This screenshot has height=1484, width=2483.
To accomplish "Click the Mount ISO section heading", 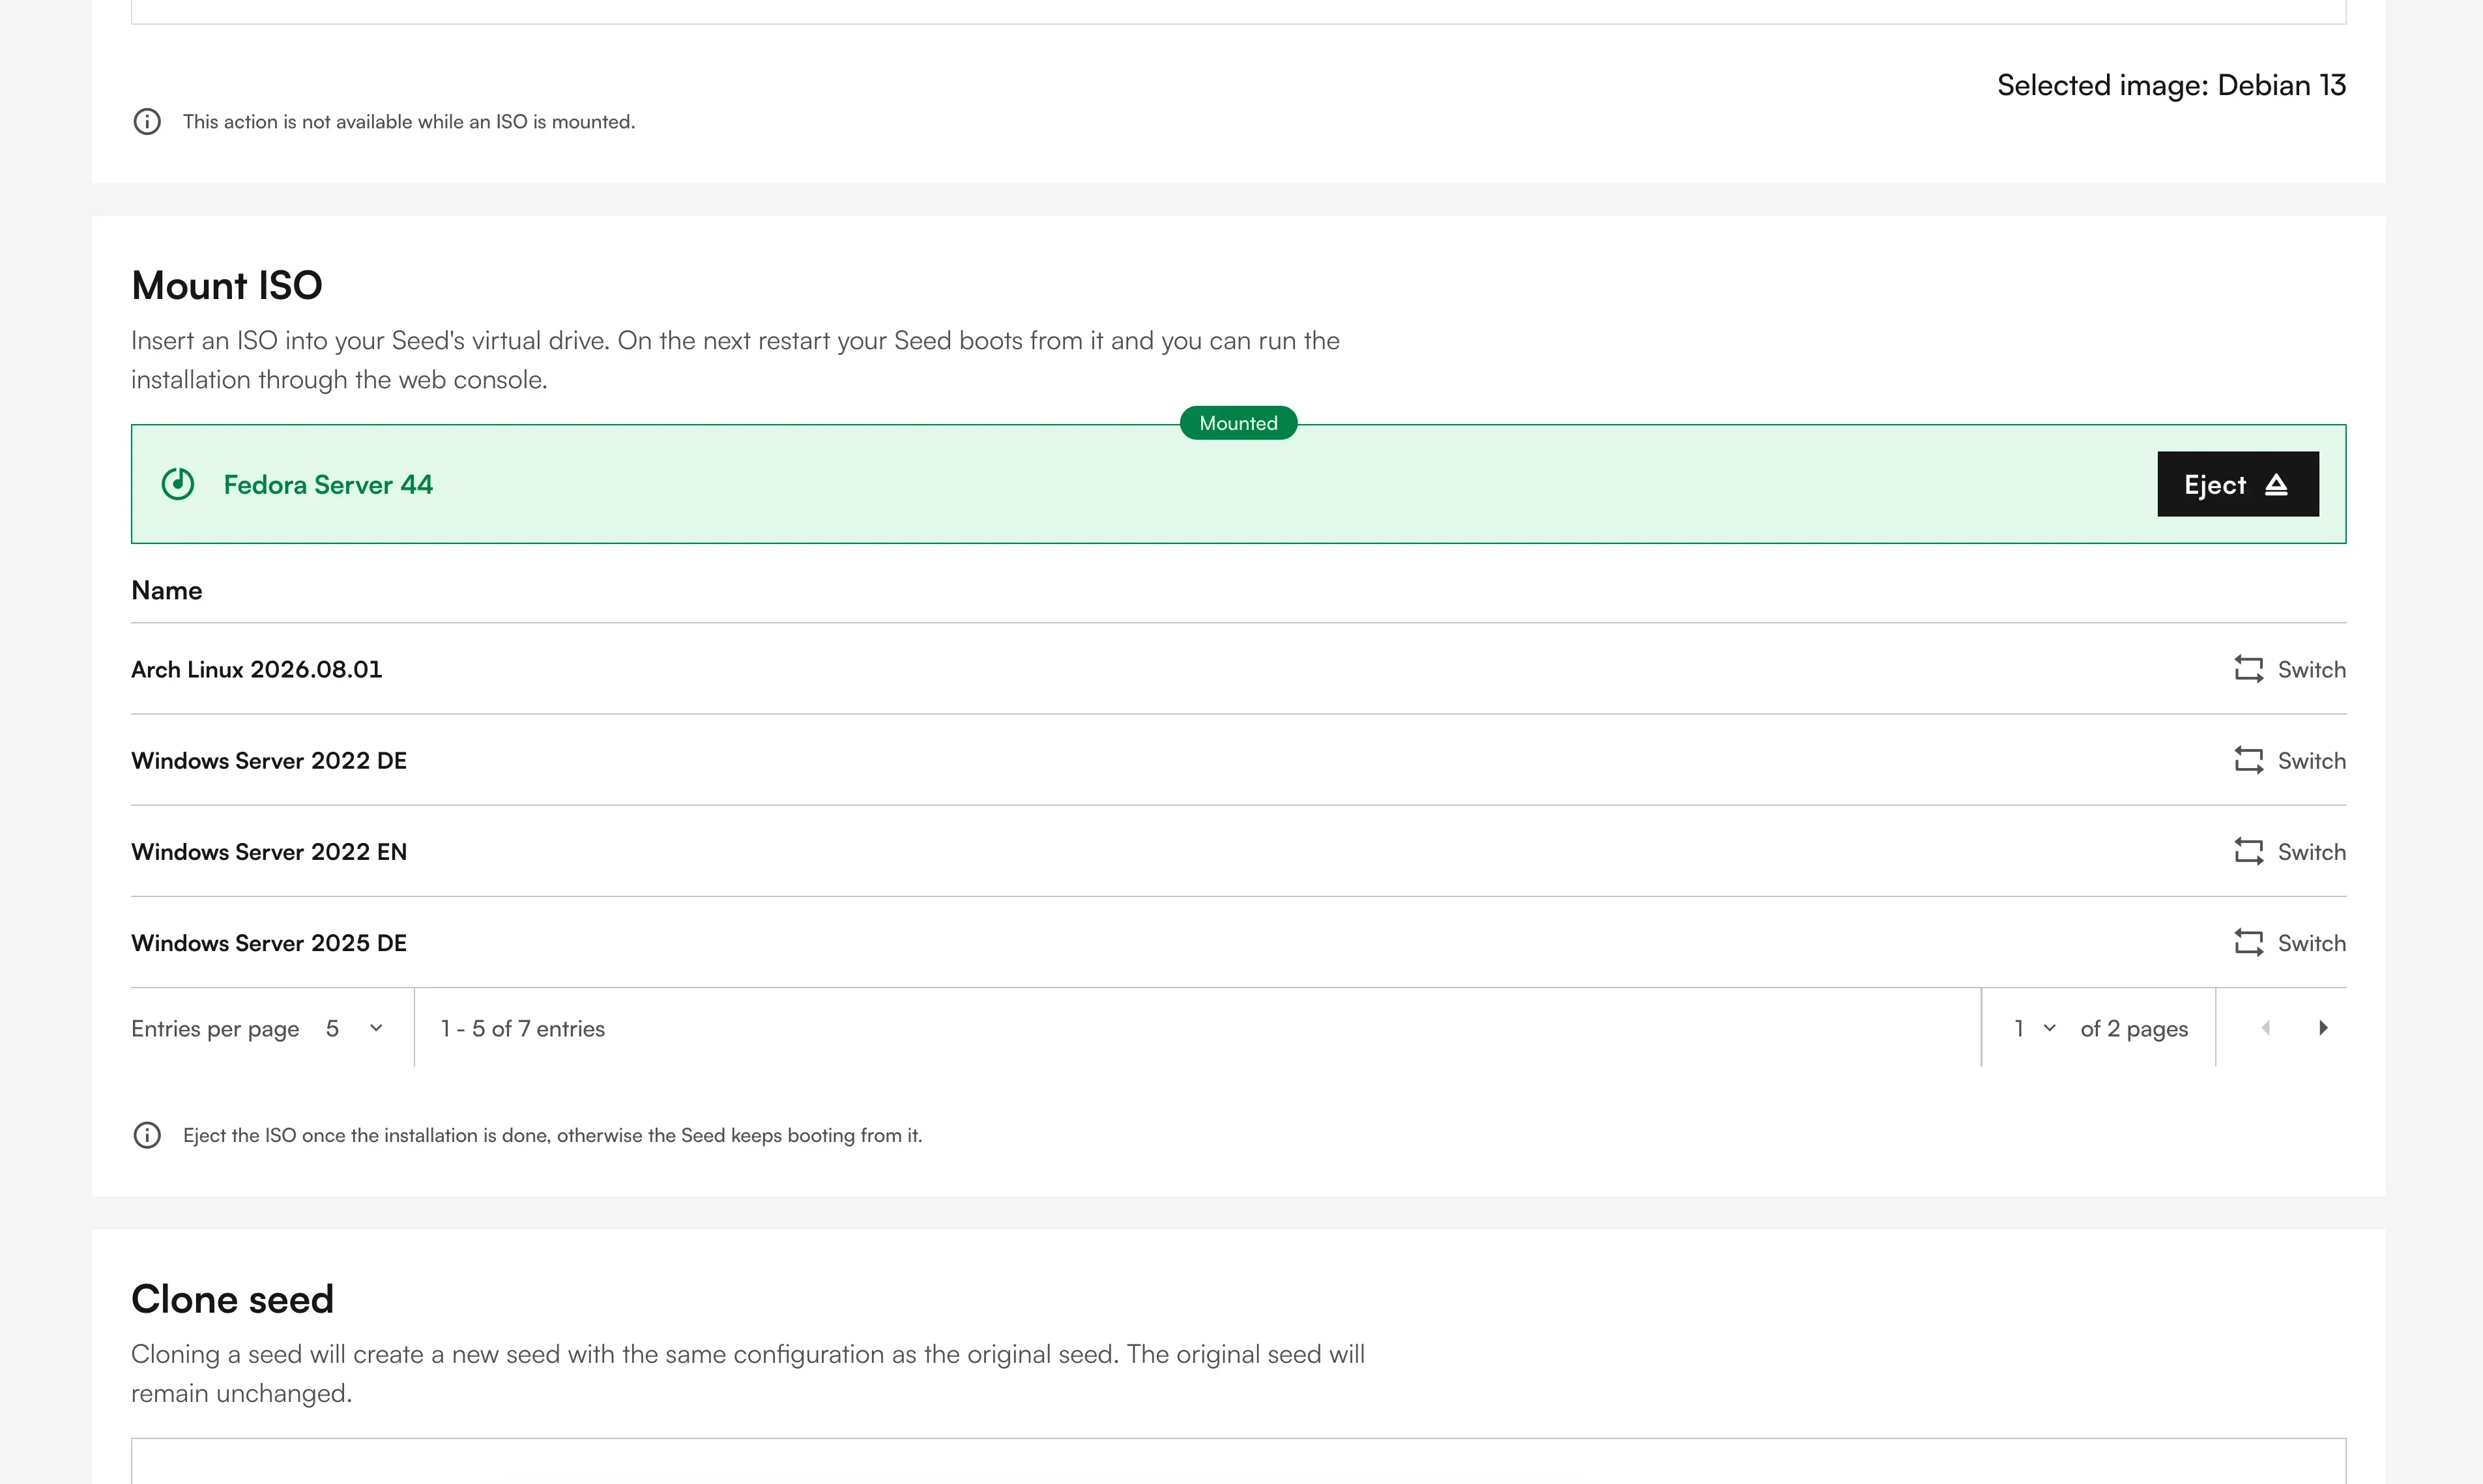I will 227,285.
